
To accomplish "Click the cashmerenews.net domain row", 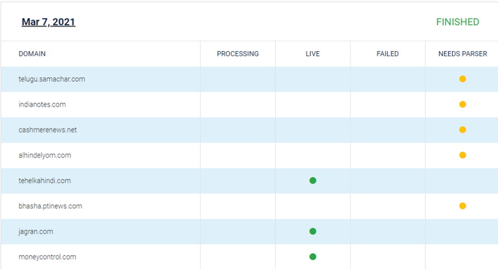I will point(250,130).
